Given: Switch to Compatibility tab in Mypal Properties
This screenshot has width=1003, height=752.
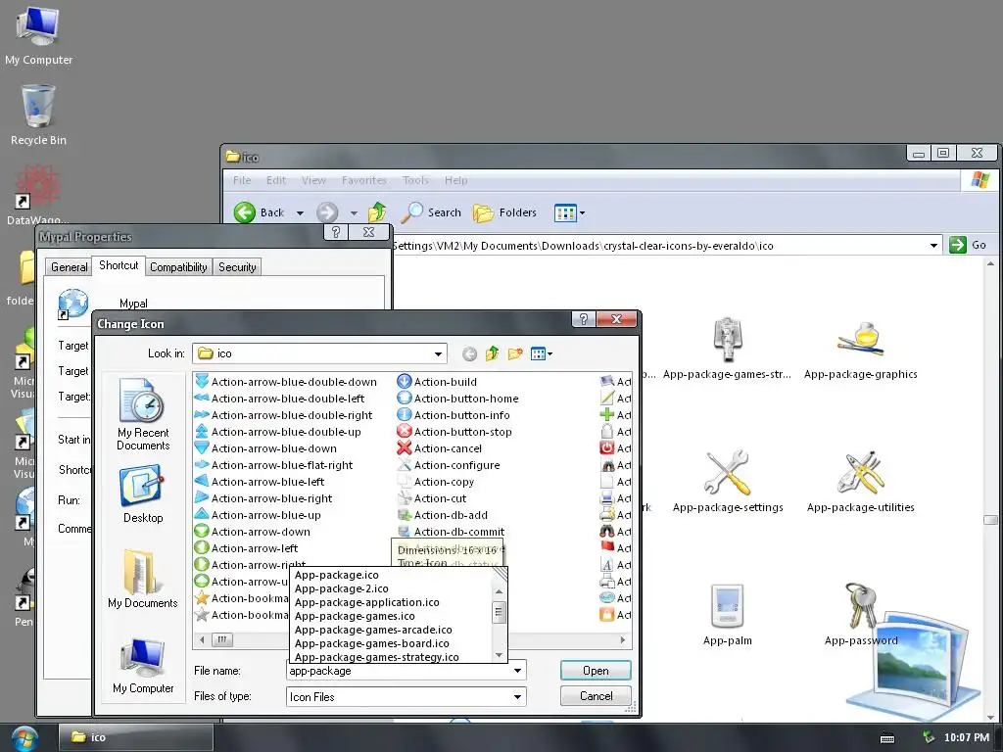Looking at the screenshot, I should [178, 267].
